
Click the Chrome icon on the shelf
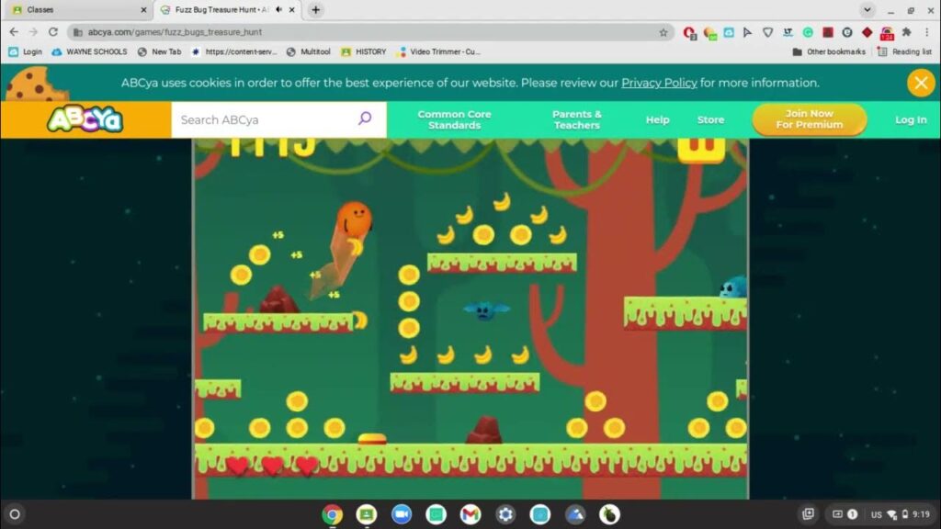click(332, 514)
